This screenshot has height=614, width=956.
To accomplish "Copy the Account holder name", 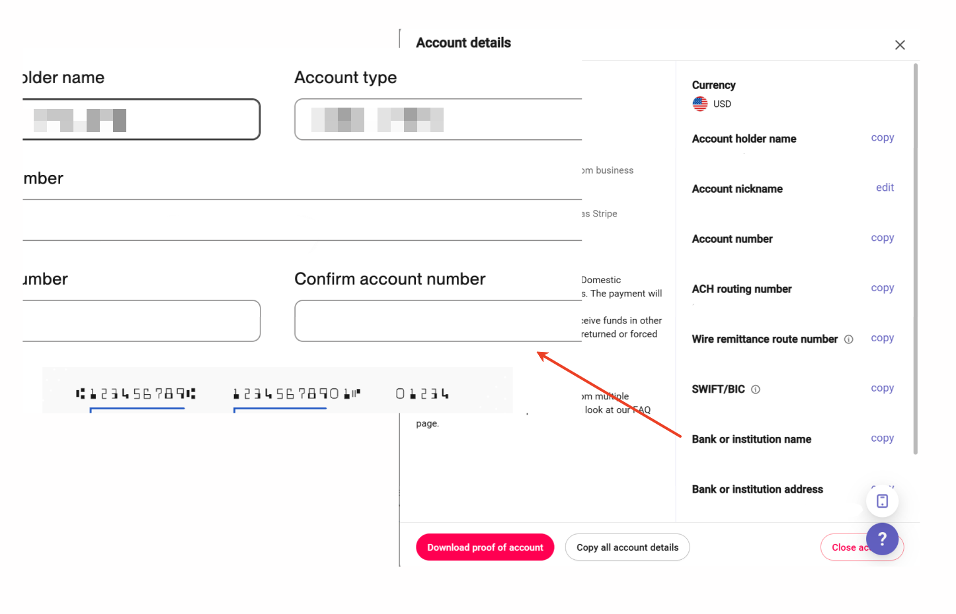I will (882, 138).
